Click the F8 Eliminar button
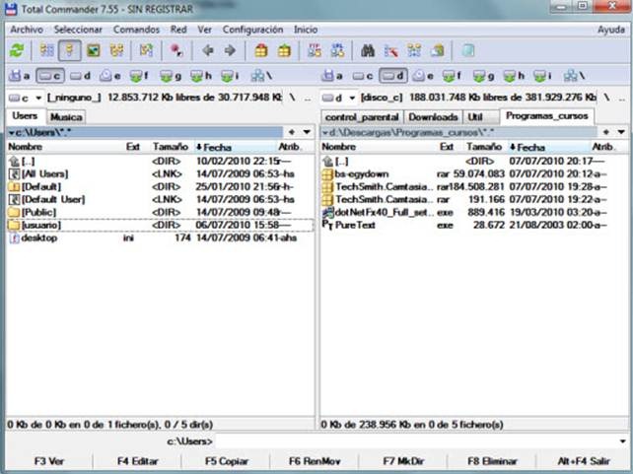Viewport: 633px width, 474px height. [x=492, y=461]
